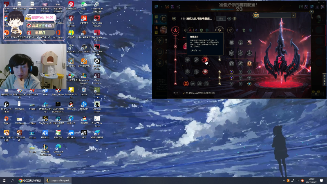The width and height of the screenshot is (327, 184).
Task: Close the rune editor with X button
Action: (x=311, y=11)
